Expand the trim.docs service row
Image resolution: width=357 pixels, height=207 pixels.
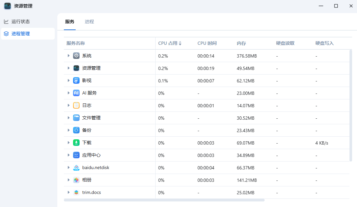coord(68,193)
